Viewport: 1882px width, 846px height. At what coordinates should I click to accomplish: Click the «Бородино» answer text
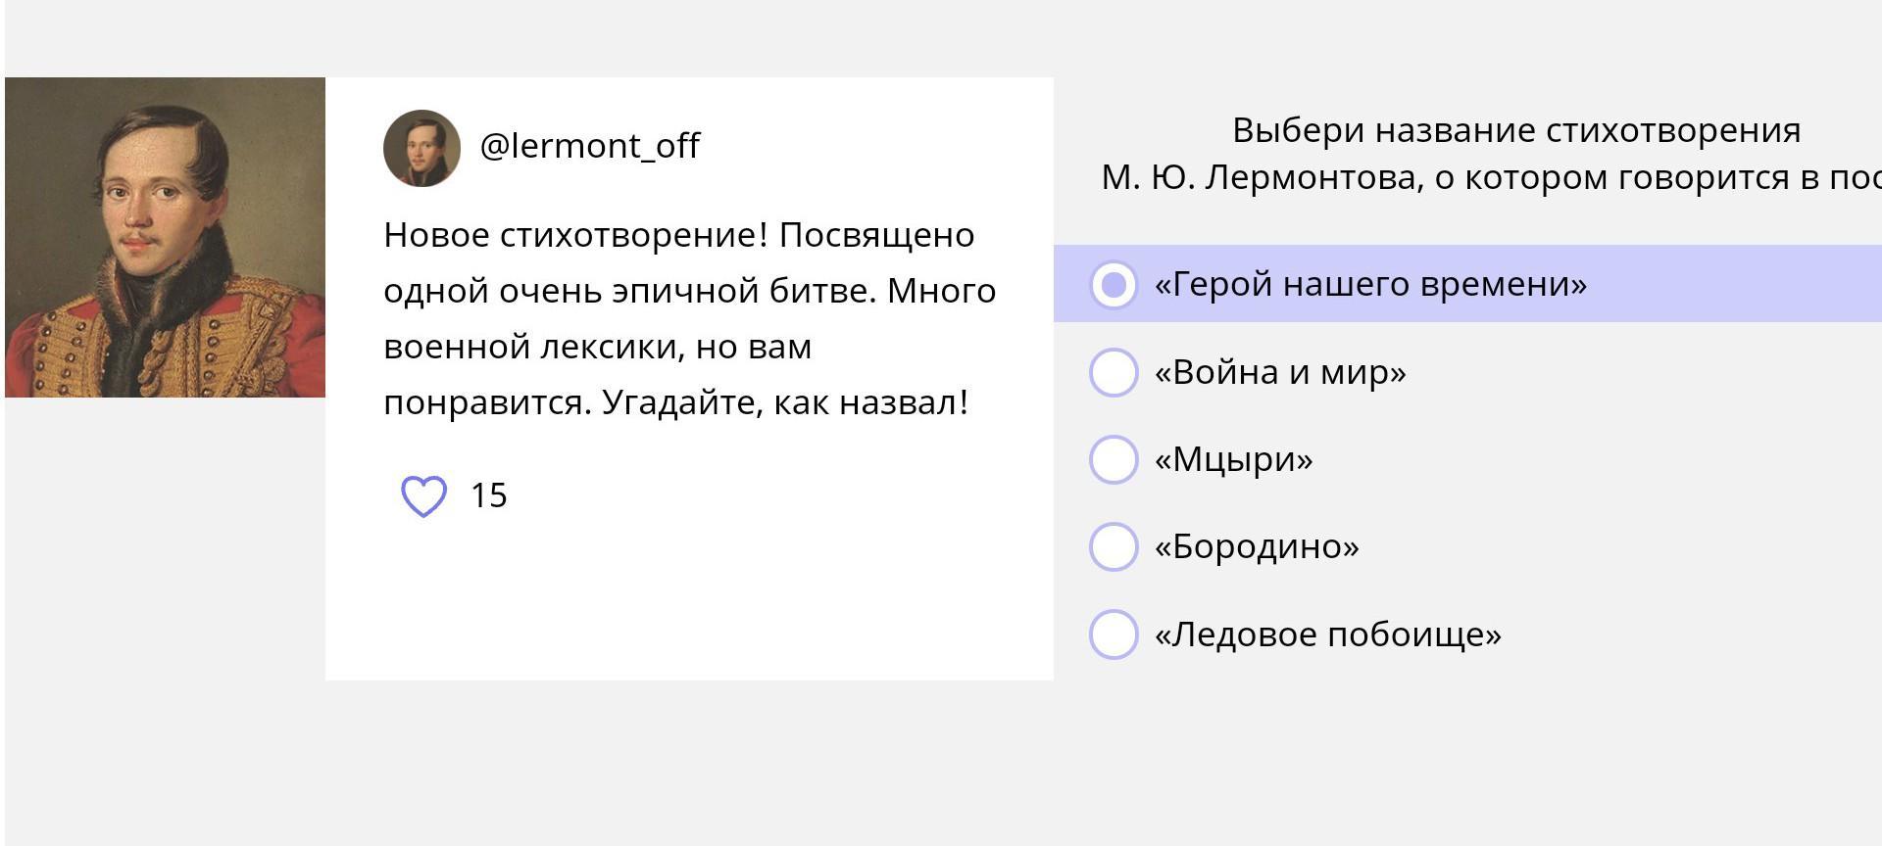[x=1257, y=546]
